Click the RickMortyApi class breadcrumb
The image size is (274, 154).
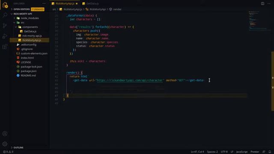coord(98,9)
